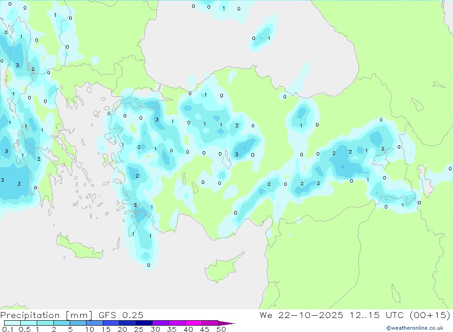Select the 35–40 mm violet legend swatch
Image resolution: width=453 pixels, height=332 pixels.
click(x=177, y=323)
